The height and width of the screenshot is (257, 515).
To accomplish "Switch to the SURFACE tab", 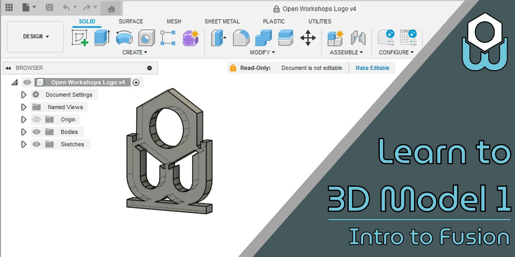I will pos(131,21).
